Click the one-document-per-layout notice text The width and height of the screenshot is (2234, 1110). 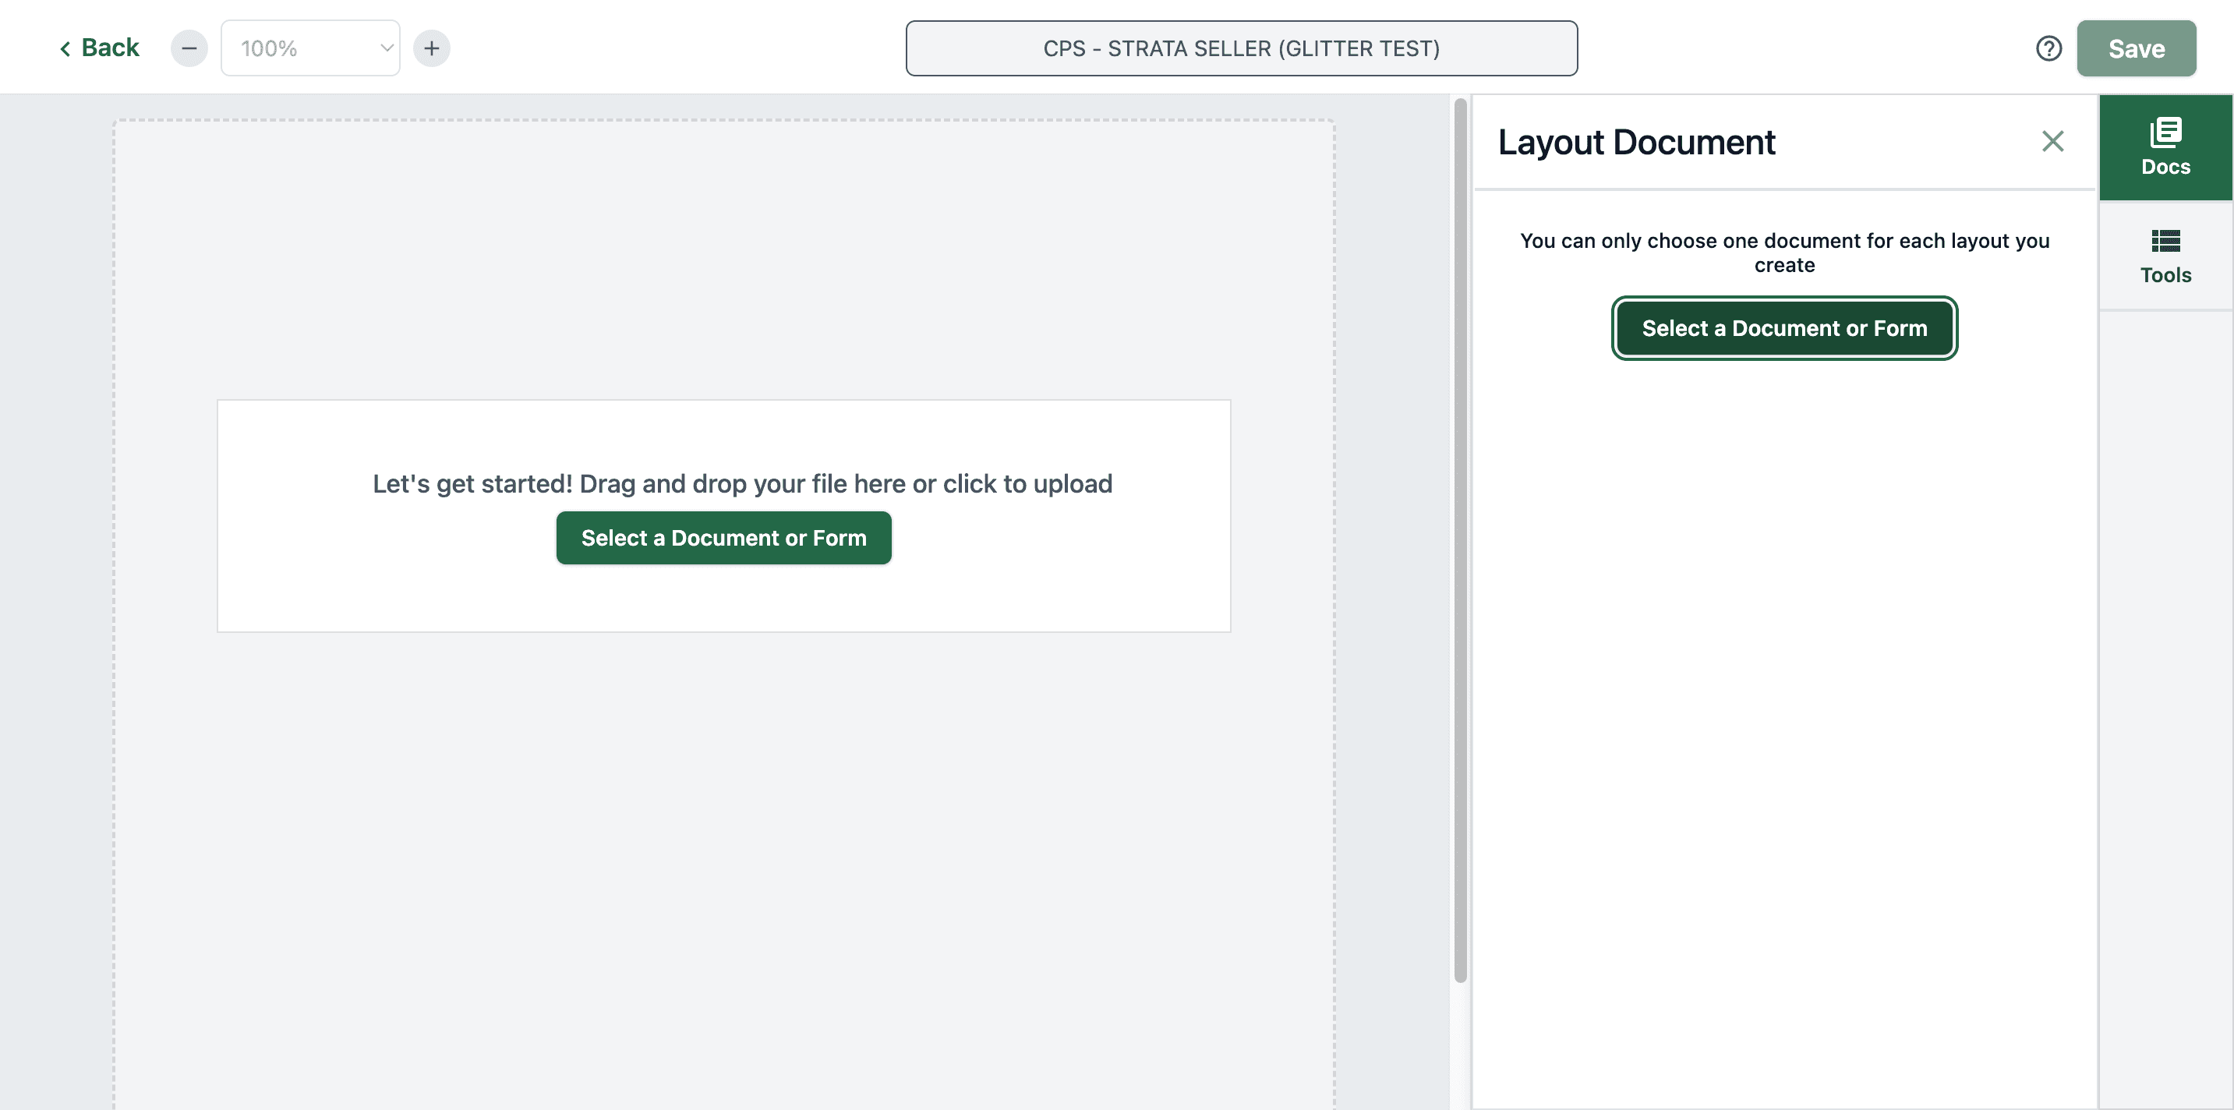(x=1785, y=253)
